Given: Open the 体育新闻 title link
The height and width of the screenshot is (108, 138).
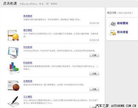Looking at the screenshot, I should coord(28,81).
